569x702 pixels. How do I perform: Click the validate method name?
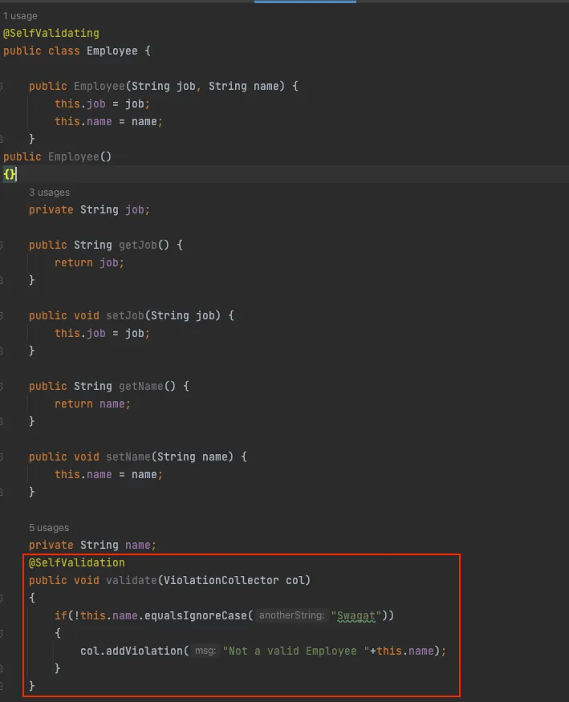(132, 580)
